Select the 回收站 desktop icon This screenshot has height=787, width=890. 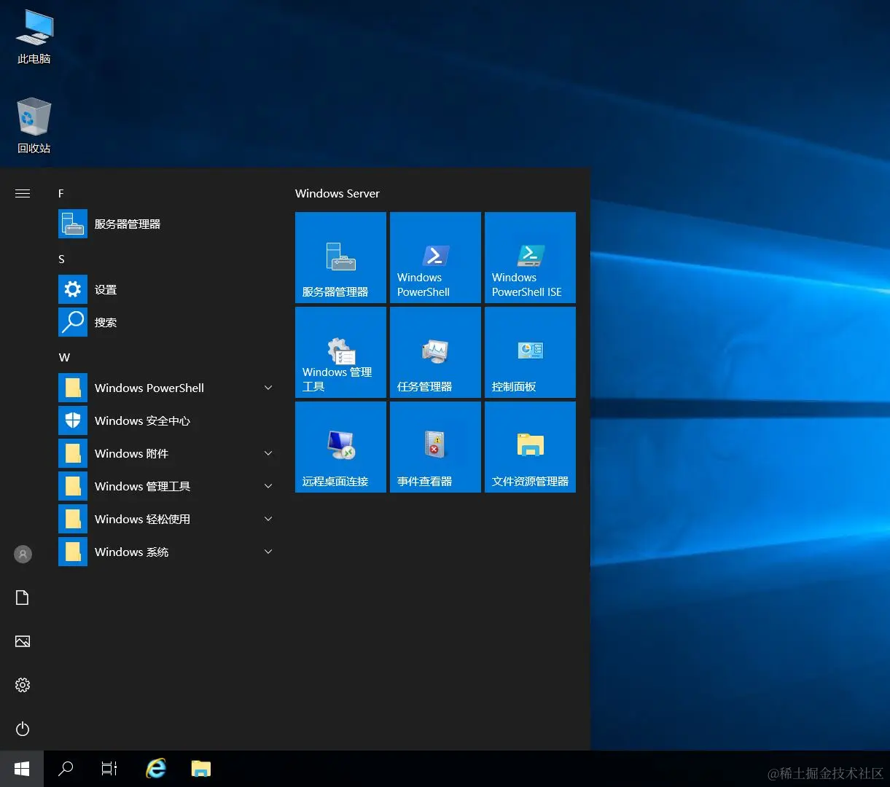[x=34, y=126]
